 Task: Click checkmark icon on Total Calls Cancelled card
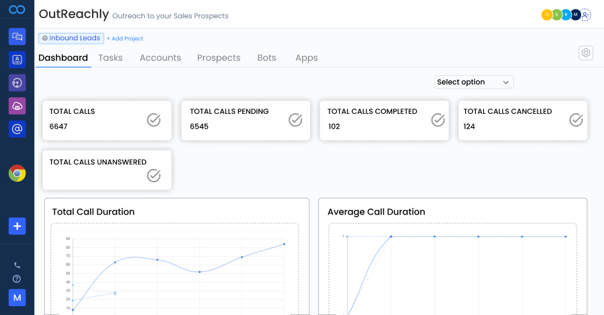point(576,120)
